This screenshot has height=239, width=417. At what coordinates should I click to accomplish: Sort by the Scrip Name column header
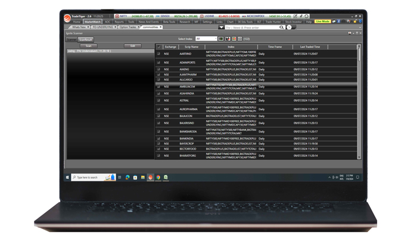[x=191, y=47]
